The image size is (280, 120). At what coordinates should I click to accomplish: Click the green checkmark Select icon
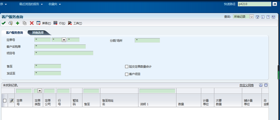click(4, 23)
